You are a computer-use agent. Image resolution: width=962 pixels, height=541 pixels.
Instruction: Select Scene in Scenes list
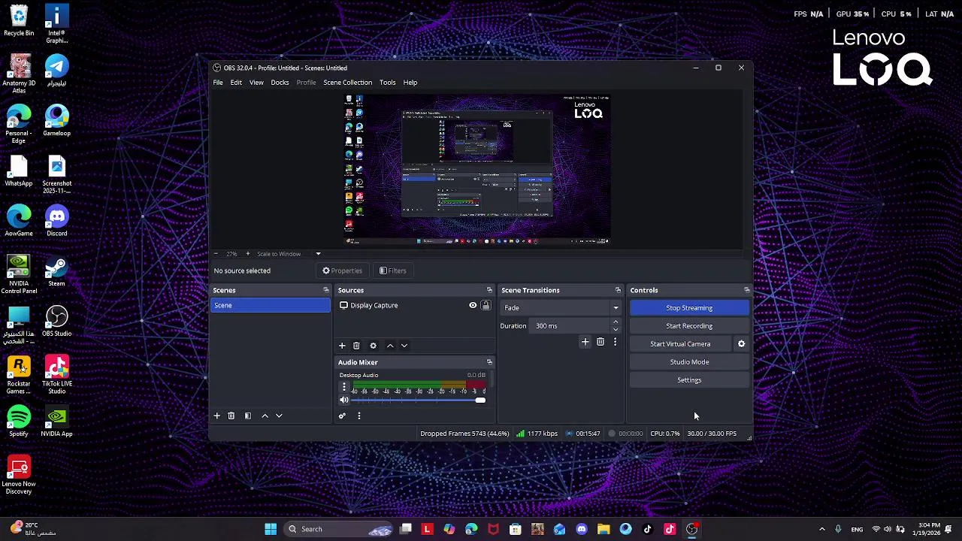click(271, 305)
